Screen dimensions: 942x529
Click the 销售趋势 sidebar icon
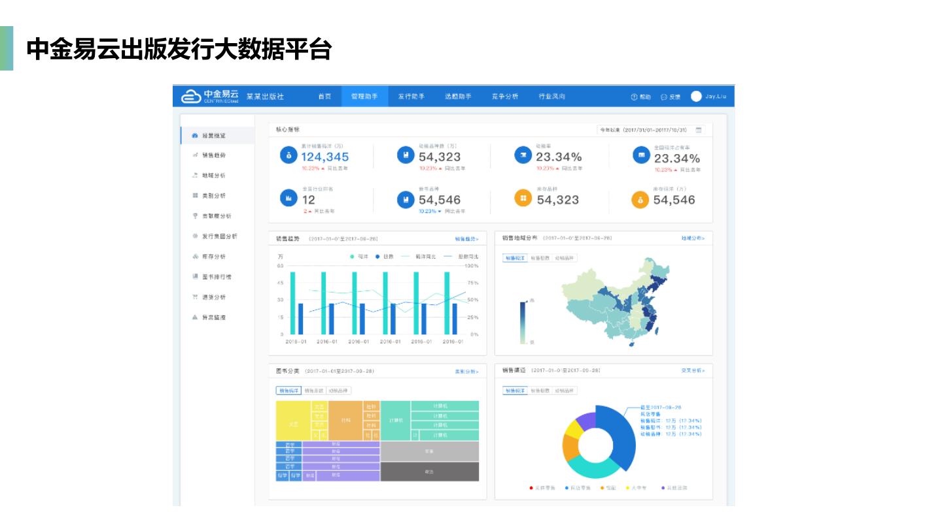click(194, 155)
